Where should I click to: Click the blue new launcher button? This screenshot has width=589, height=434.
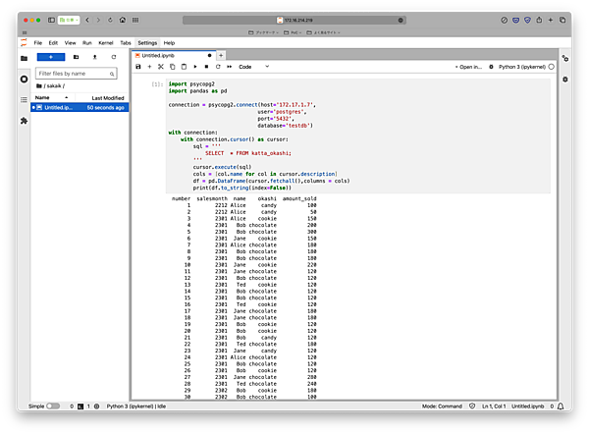point(50,57)
